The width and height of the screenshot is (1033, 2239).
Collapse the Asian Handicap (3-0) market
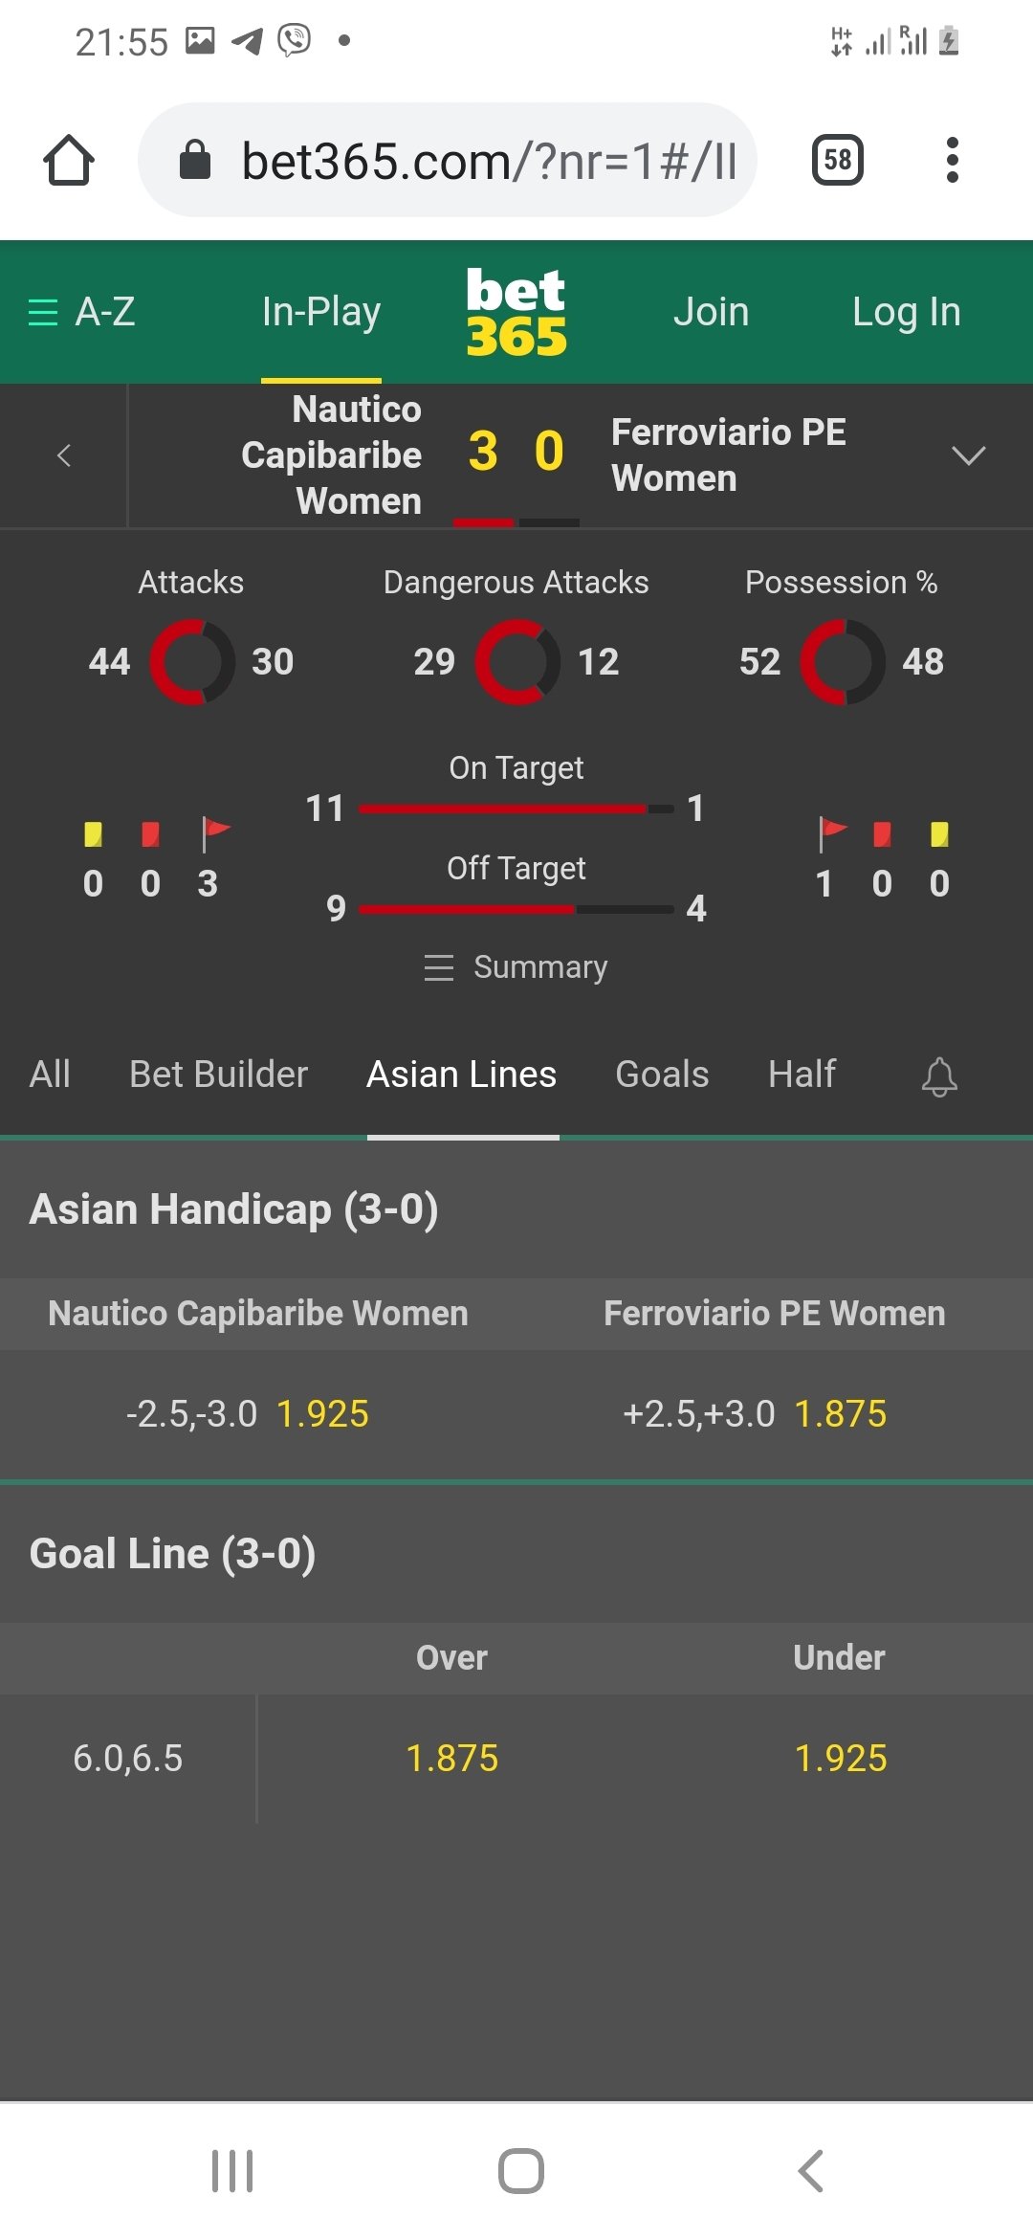coord(234,1209)
